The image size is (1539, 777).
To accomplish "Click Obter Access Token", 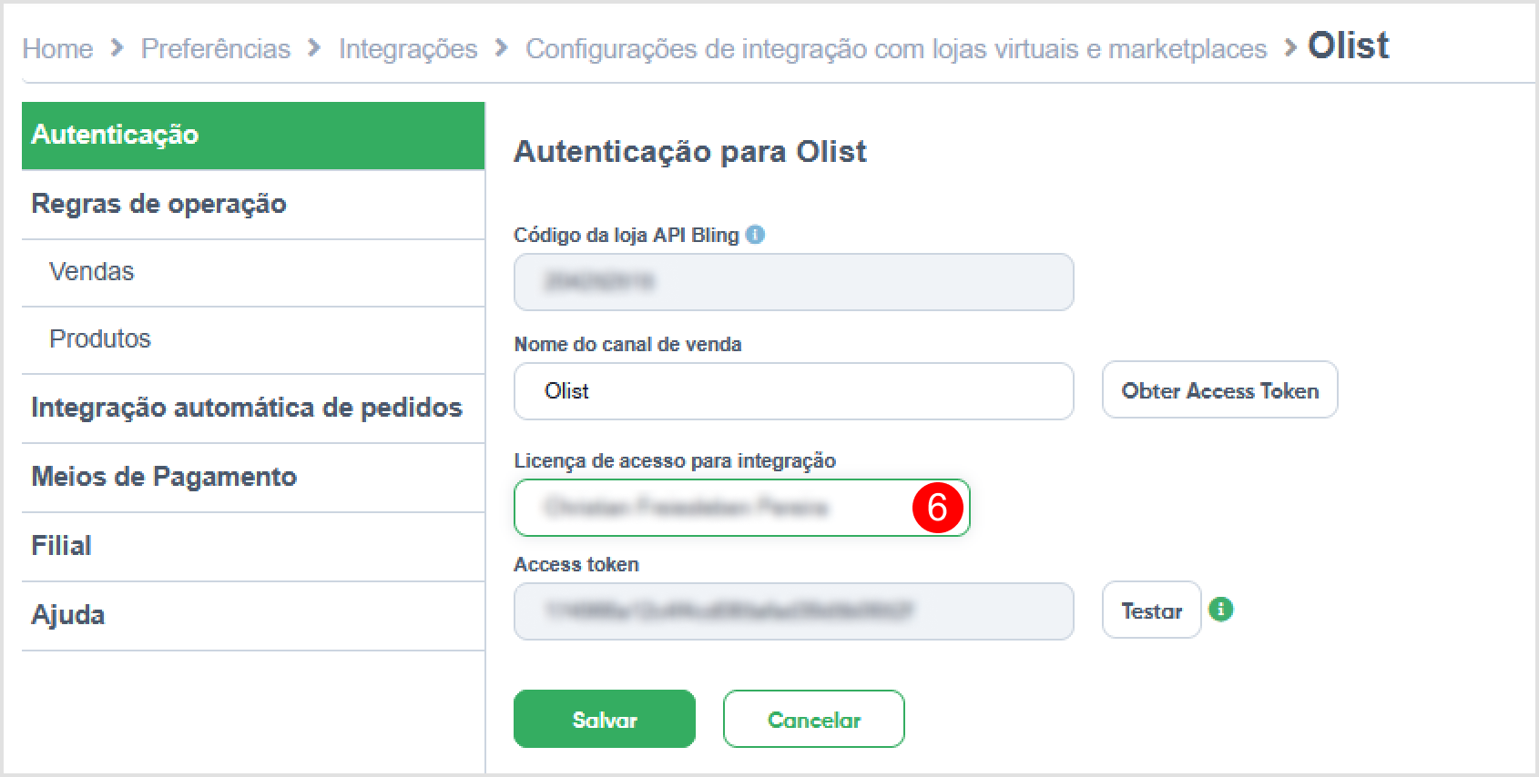I will coord(1219,390).
